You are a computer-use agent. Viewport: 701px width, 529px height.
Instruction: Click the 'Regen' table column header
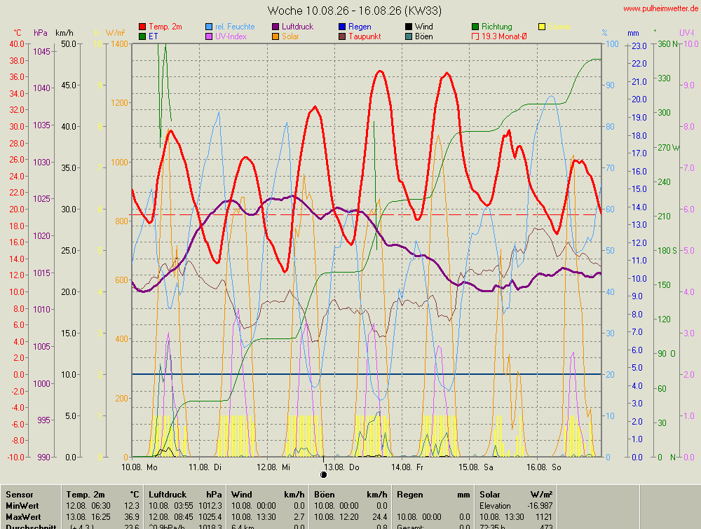[409, 495]
